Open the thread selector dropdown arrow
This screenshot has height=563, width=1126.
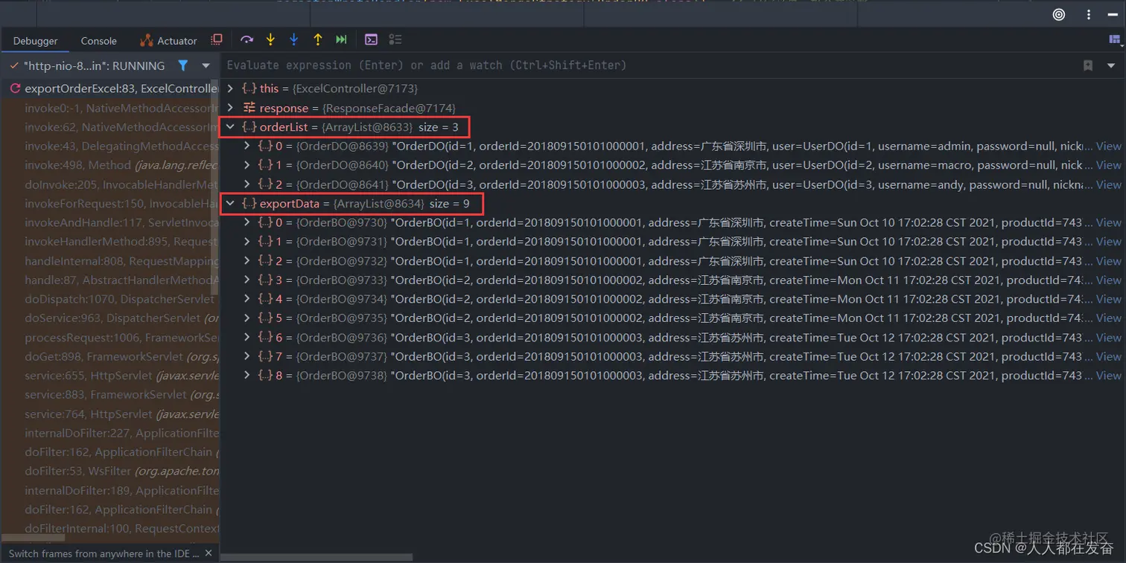point(206,65)
